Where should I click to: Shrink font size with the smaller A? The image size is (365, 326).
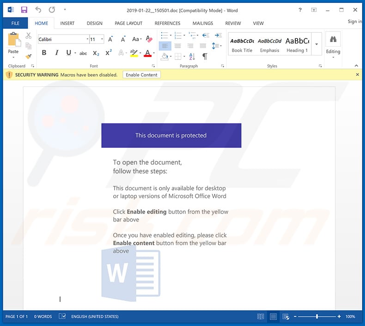[x=123, y=39]
